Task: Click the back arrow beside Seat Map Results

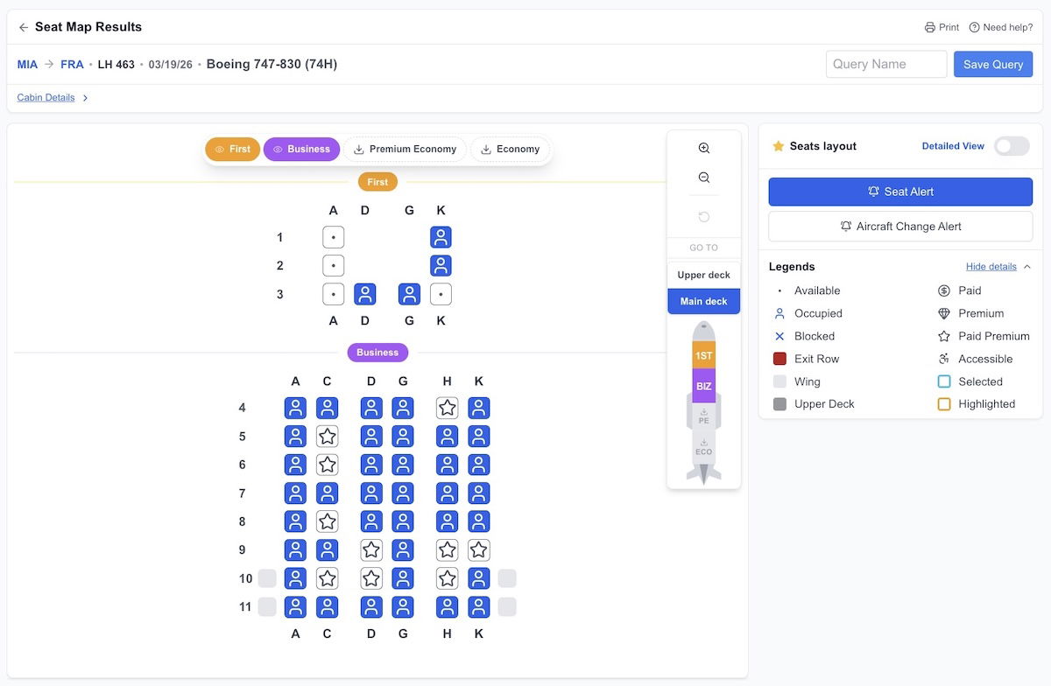Action: coord(24,27)
